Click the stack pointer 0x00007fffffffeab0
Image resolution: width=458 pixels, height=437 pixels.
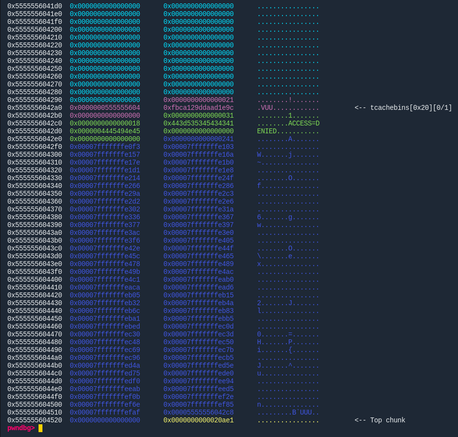point(199,279)
